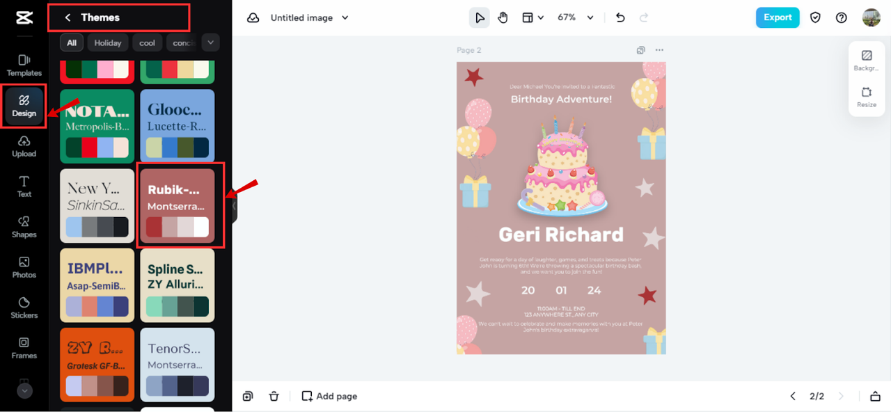This screenshot has height=414, width=891.
Task: Click the 2/2 page indicator
Action: tap(817, 396)
